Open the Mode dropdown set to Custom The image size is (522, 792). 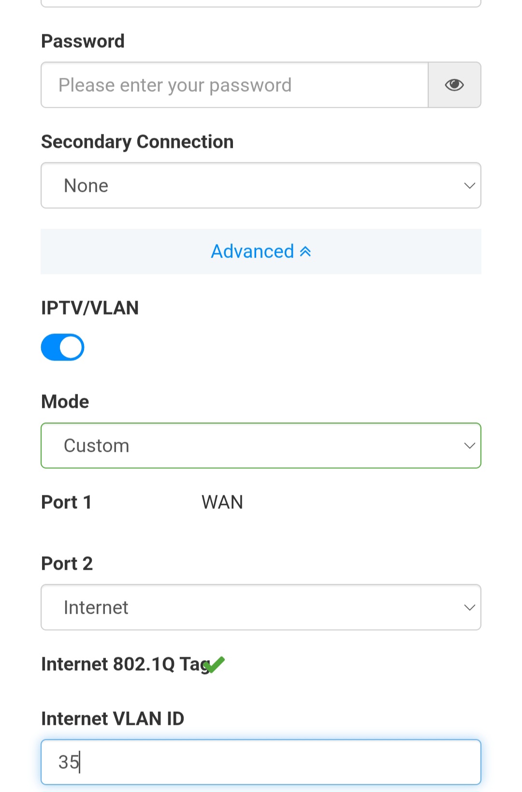pos(261,446)
